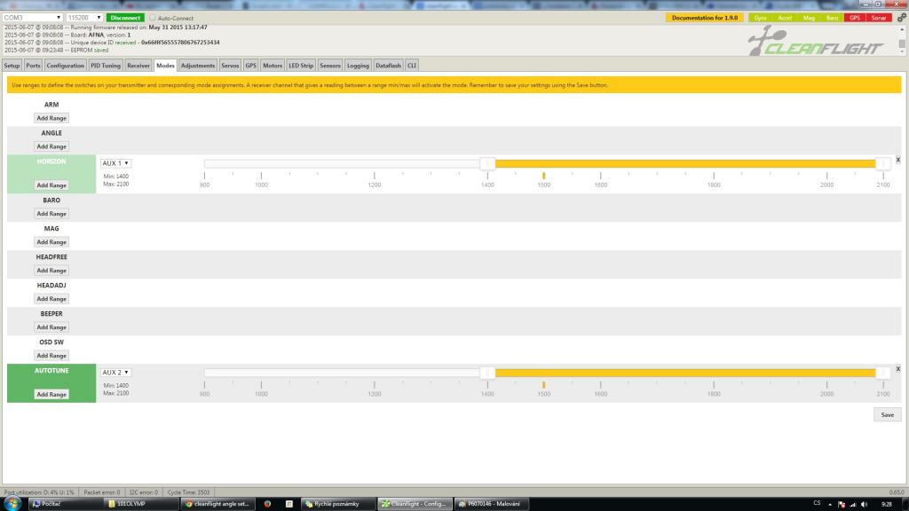This screenshot has width=909, height=511.
Task: Open the AUX 1 channel dropdown for HORIZON
Action: coord(116,163)
